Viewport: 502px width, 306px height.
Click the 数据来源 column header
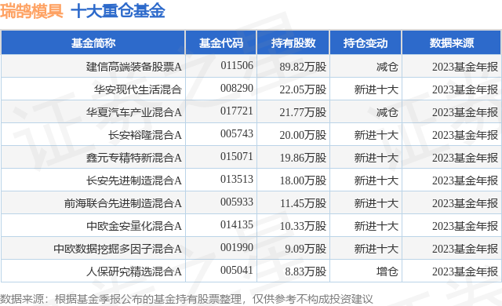click(x=452, y=43)
